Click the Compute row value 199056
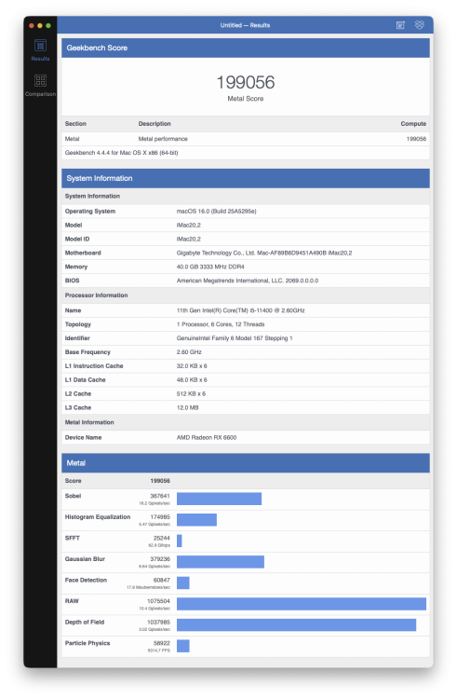Viewport: 457px width, 699px height. point(416,139)
